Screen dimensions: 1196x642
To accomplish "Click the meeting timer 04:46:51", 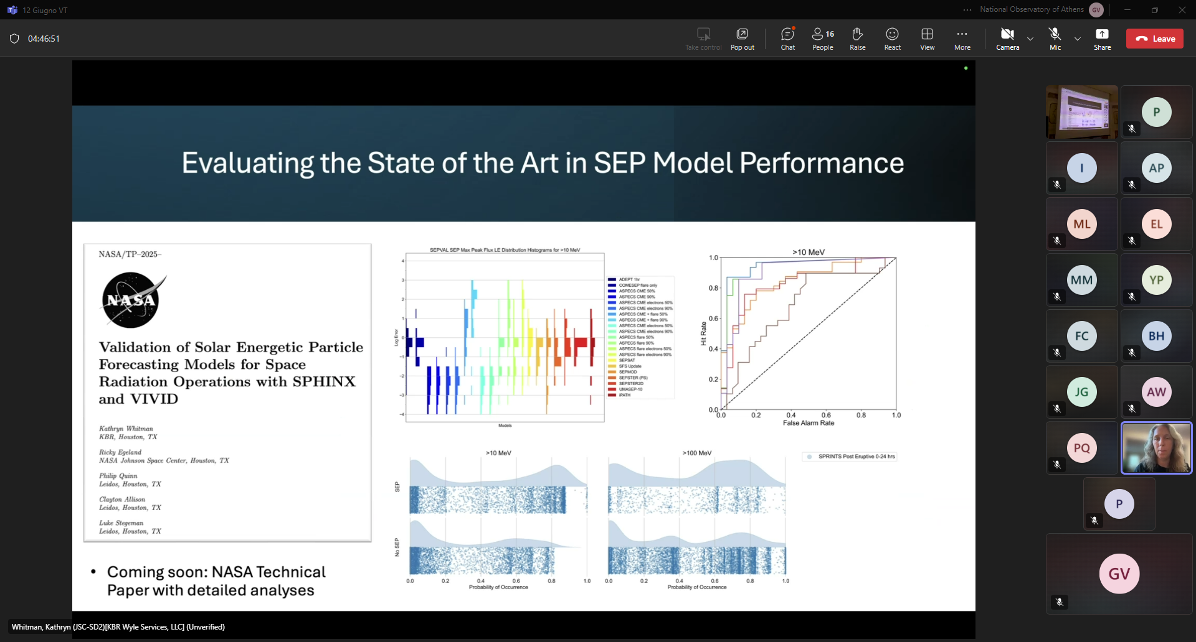I will [x=44, y=39].
